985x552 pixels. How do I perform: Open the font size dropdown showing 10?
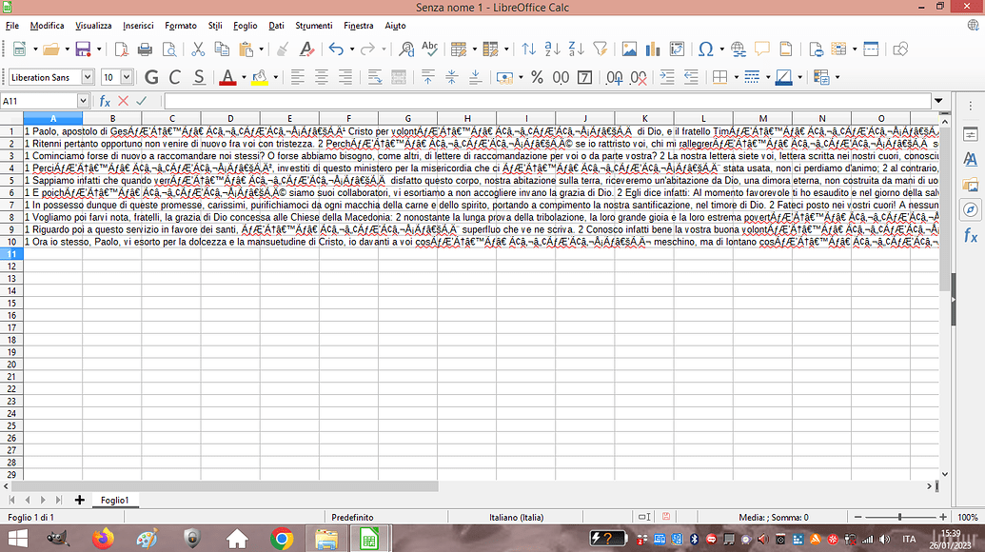129,77
